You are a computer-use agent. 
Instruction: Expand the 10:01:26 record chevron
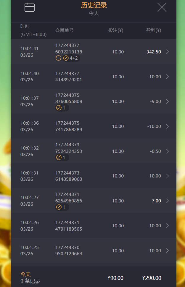coord(168,226)
